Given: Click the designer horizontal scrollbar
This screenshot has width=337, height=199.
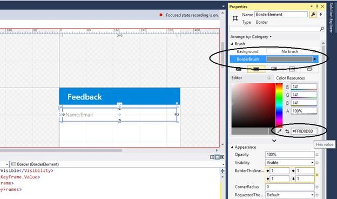Looking at the screenshot, I should pos(61,150).
